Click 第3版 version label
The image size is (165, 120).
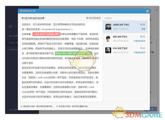143,25
